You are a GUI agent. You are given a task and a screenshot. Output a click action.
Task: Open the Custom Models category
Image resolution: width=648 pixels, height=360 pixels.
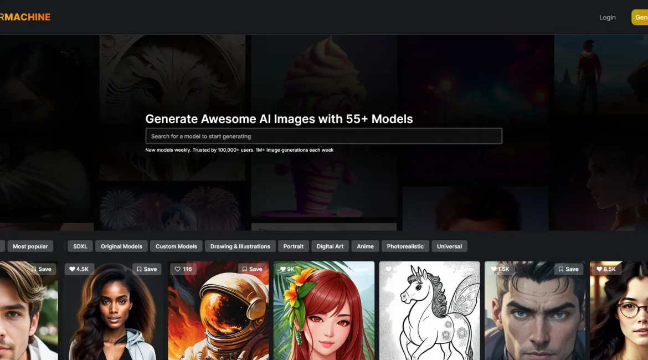point(176,246)
